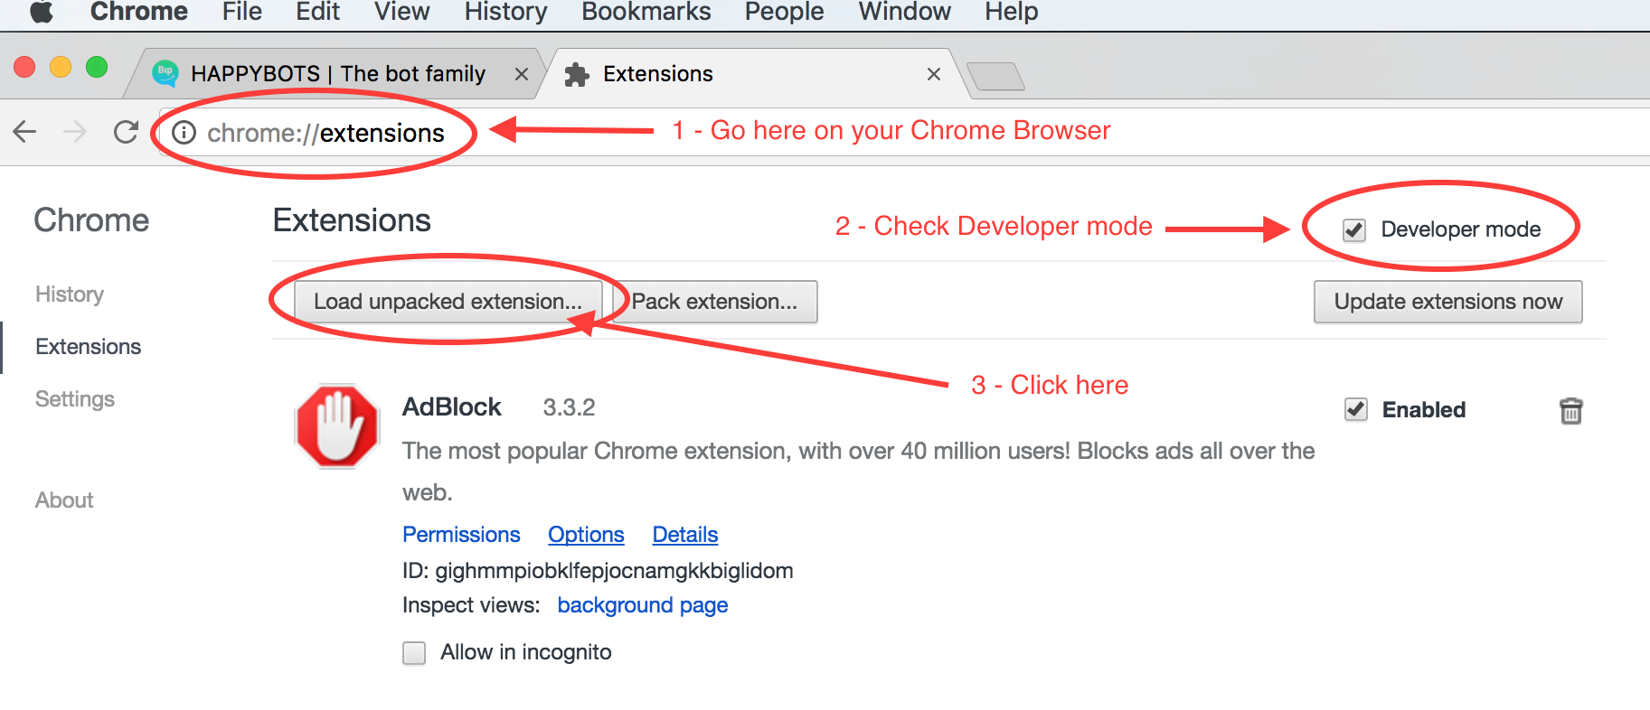Open the Window menu
The image size is (1650, 710).
tap(905, 12)
